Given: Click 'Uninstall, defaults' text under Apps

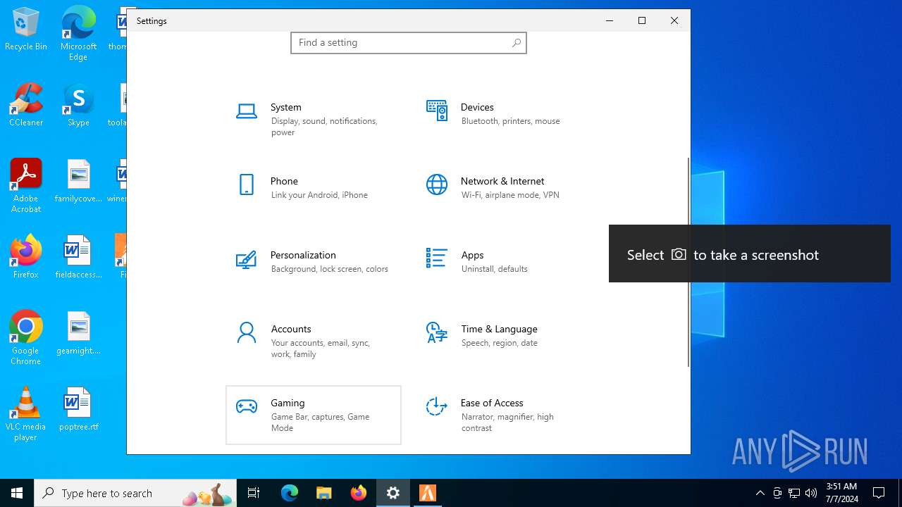Looking at the screenshot, I should (495, 269).
